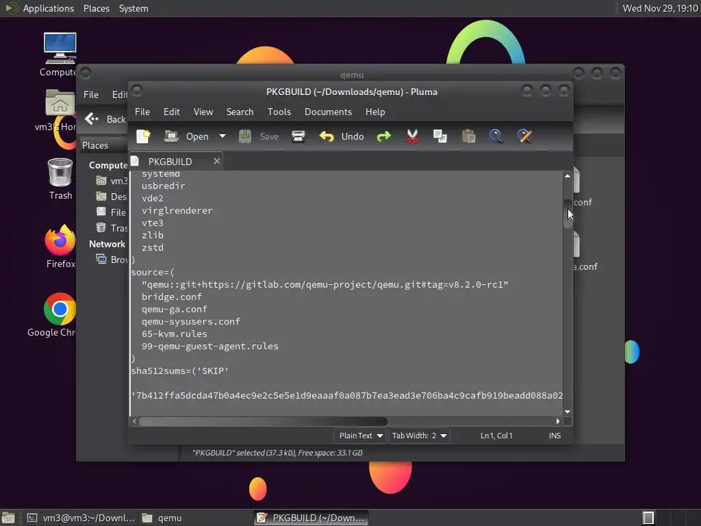701x526 pixels.
Task: Open the Pluma Help menu
Action: 375,112
